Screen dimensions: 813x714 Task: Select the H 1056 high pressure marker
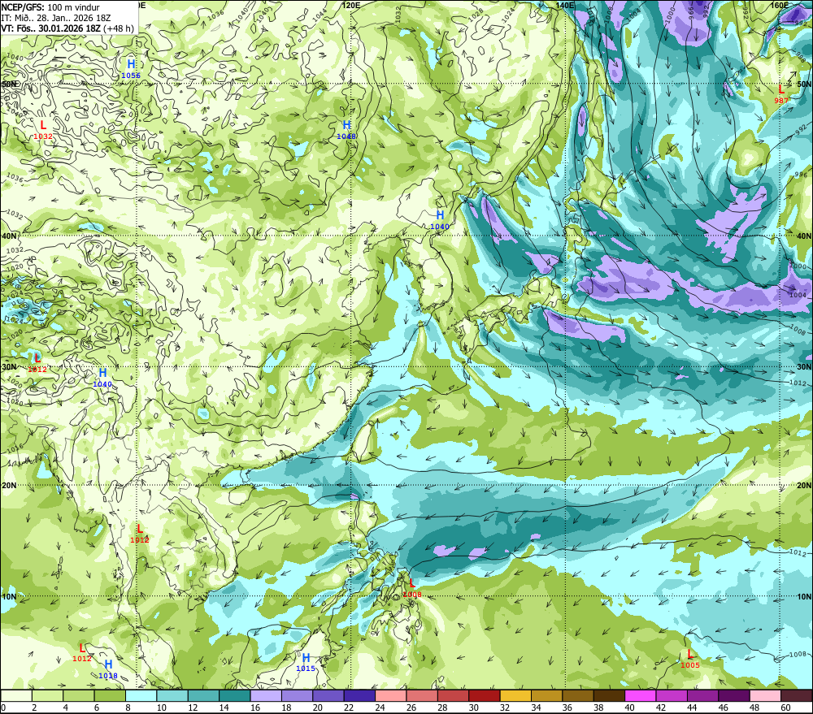(131, 68)
